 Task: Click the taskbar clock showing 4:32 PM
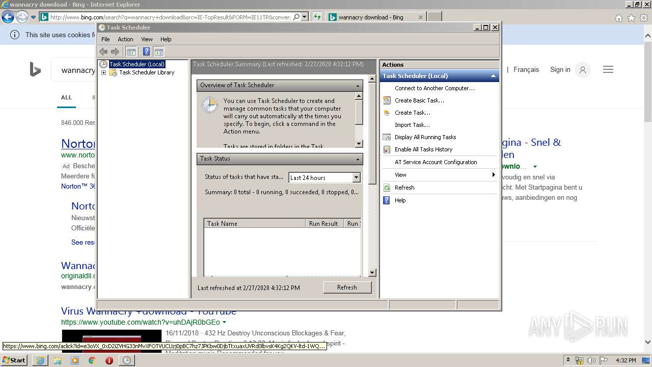626,360
